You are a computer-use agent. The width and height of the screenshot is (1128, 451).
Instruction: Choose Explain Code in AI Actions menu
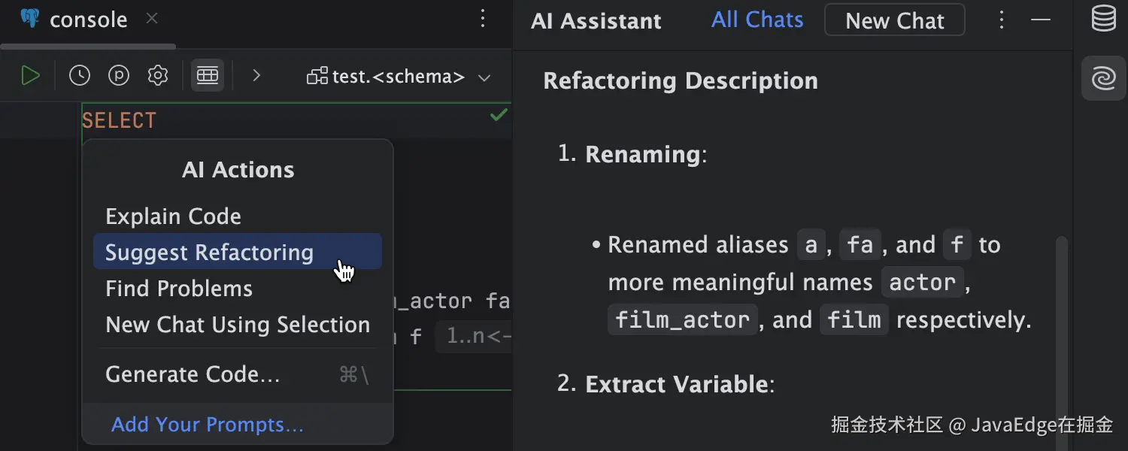[x=173, y=216]
